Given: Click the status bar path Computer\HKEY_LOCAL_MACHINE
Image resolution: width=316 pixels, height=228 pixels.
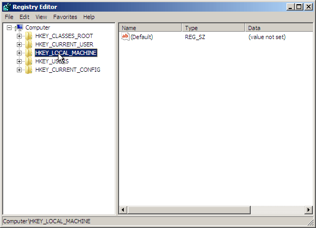Looking at the screenshot, I should coord(46,221).
